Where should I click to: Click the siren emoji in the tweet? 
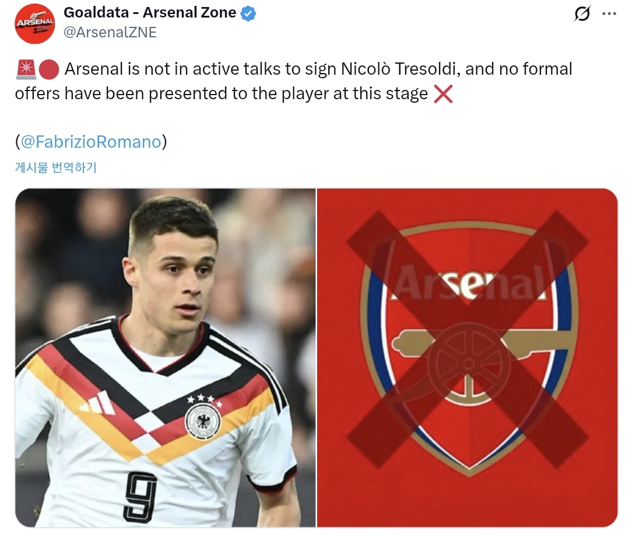pos(26,69)
